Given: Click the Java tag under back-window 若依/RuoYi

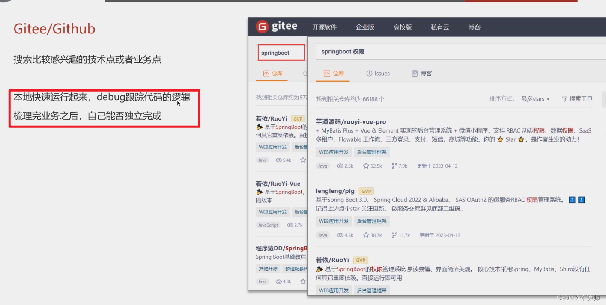Looking at the screenshot, I should tap(262, 160).
